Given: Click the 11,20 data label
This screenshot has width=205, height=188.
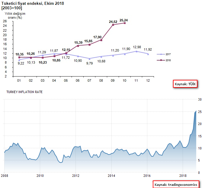Looking at the screenshot, I should point(115,50).
